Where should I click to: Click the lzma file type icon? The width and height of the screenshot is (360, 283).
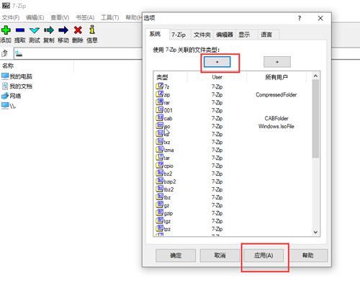(159, 149)
